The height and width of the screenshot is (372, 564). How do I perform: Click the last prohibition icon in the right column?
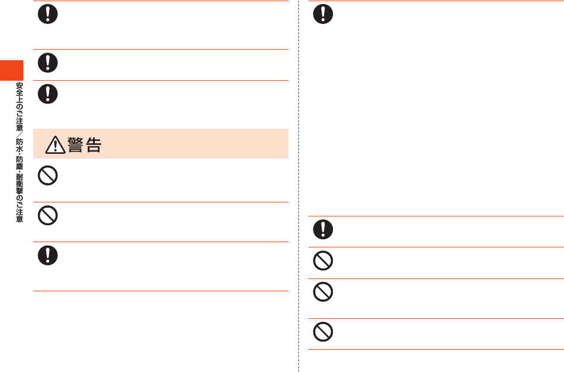[323, 332]
